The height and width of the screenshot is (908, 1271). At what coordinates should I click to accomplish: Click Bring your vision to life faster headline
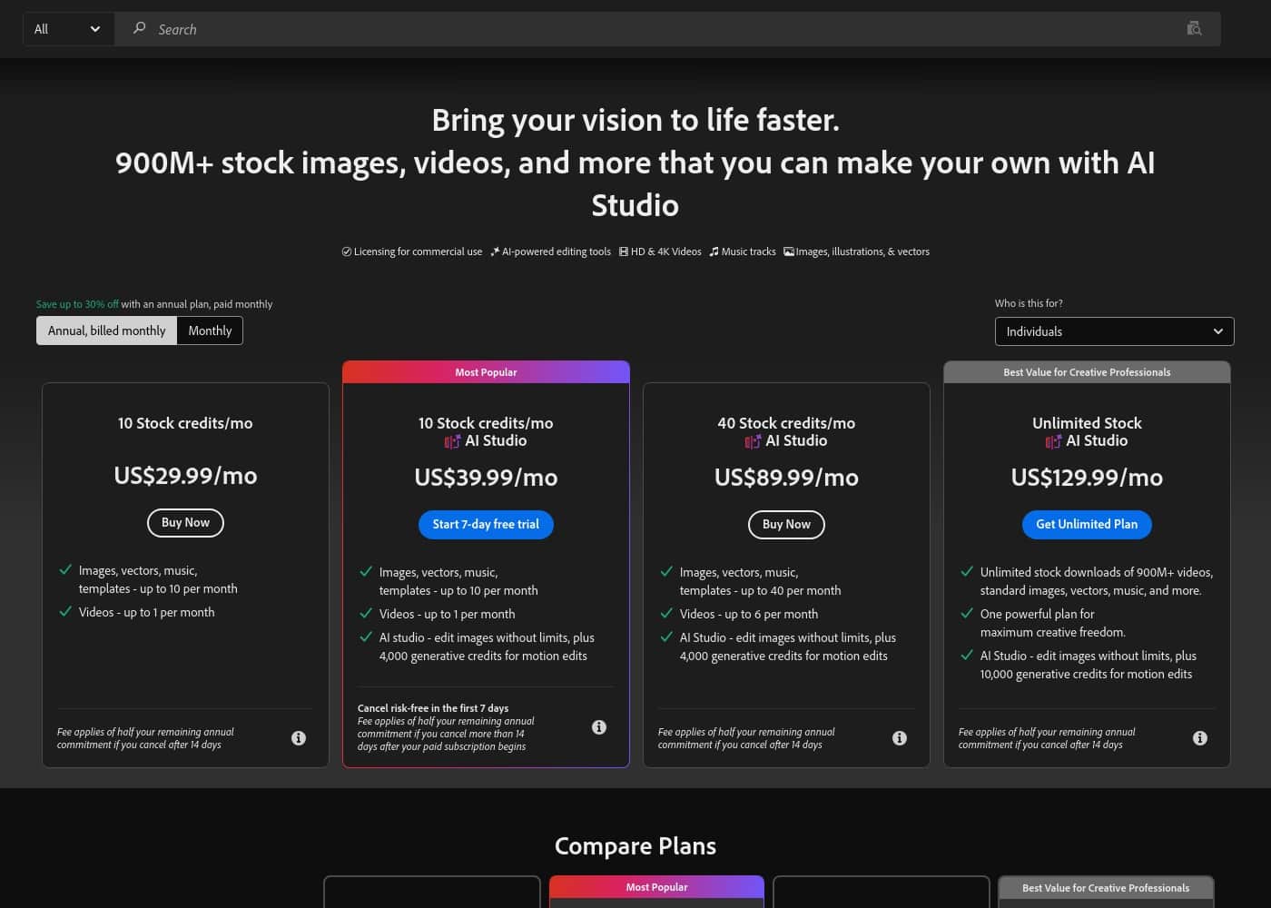tap(635, 120)
